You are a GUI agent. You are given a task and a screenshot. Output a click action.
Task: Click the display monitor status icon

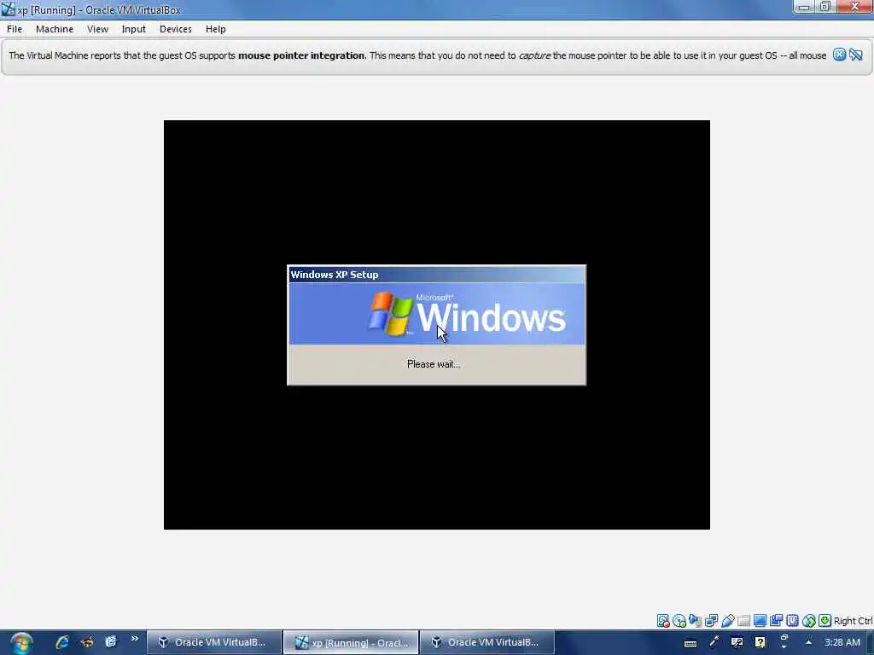click(x=760, y=621)
